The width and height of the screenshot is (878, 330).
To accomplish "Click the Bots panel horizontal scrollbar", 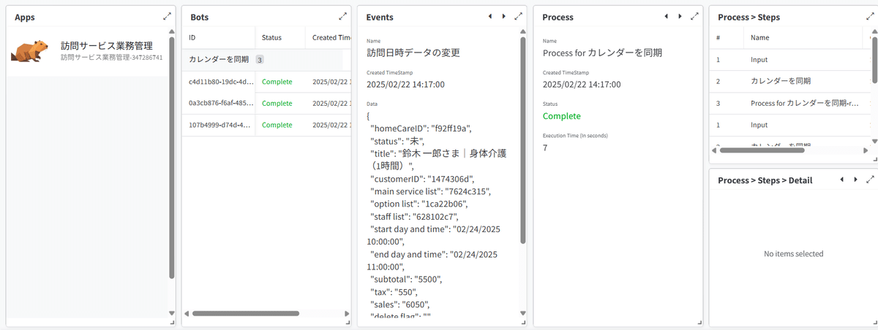I will click(x=246, y=313).
